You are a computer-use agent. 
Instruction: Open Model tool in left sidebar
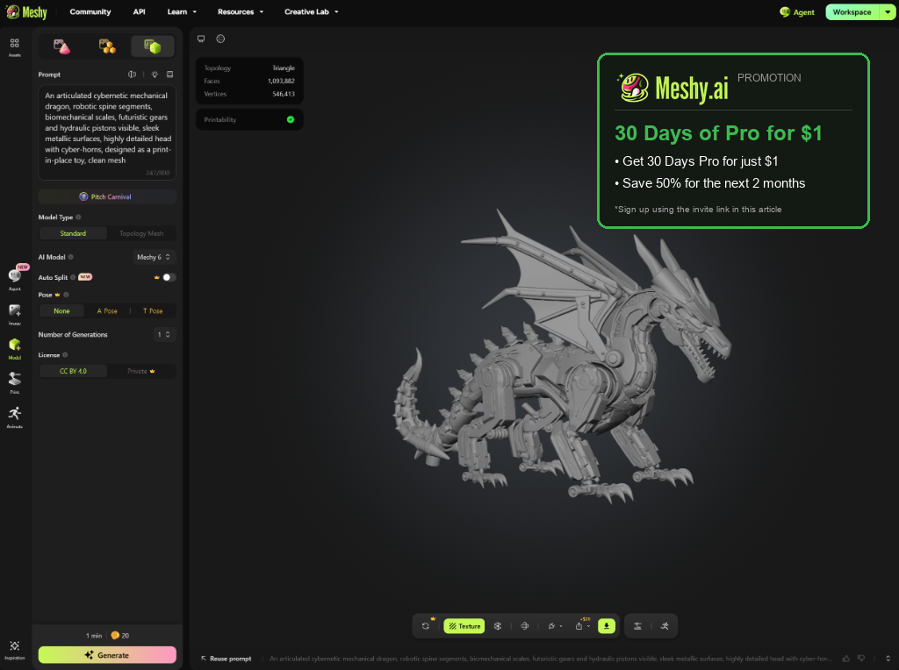15,349
